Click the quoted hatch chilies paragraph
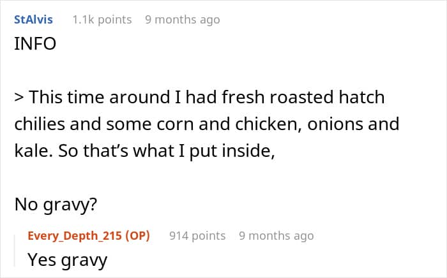The height and width of the screenshot is (278, 447). coord(207,124)
